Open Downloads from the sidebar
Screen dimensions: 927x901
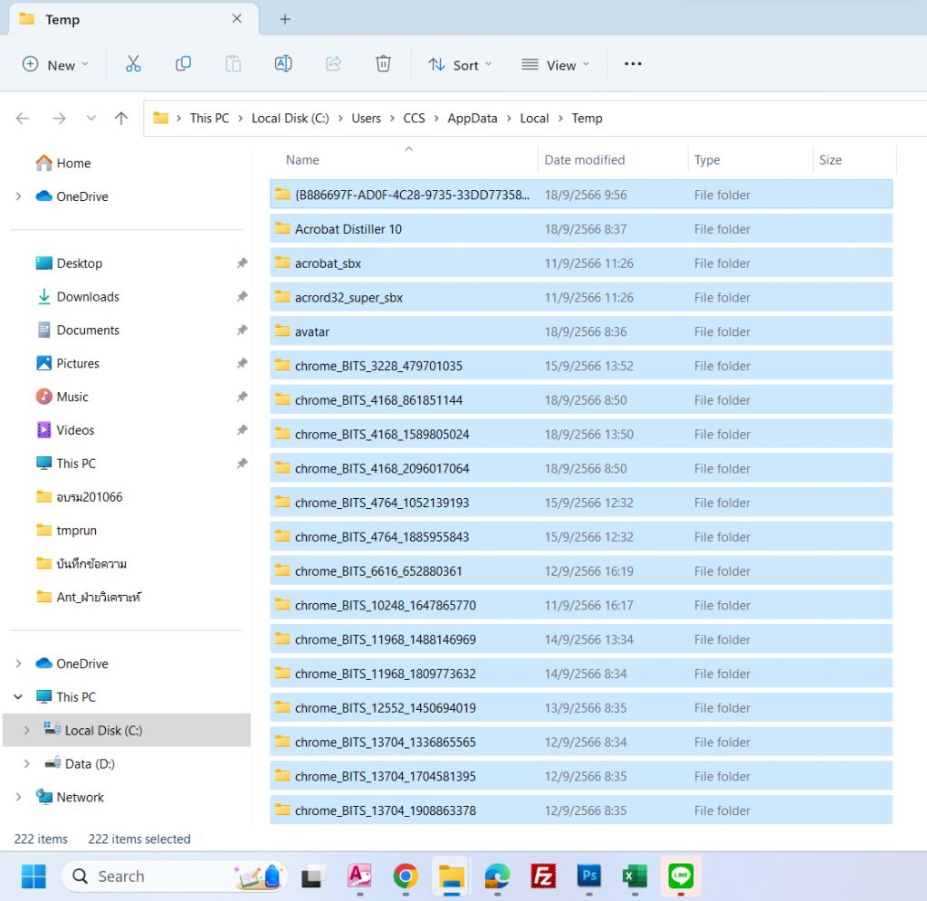[88, 296]
